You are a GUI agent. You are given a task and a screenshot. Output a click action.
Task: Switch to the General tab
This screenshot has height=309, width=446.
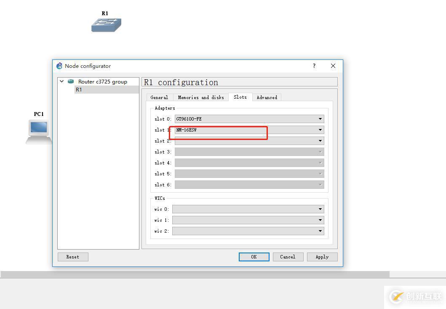159,97
